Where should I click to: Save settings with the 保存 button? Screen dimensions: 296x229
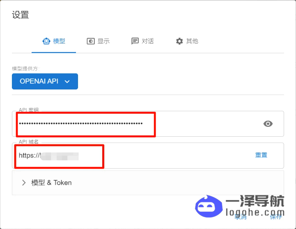pos(275,217)
